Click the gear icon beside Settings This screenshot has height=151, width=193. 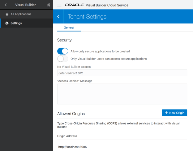[x=7, y=23]
